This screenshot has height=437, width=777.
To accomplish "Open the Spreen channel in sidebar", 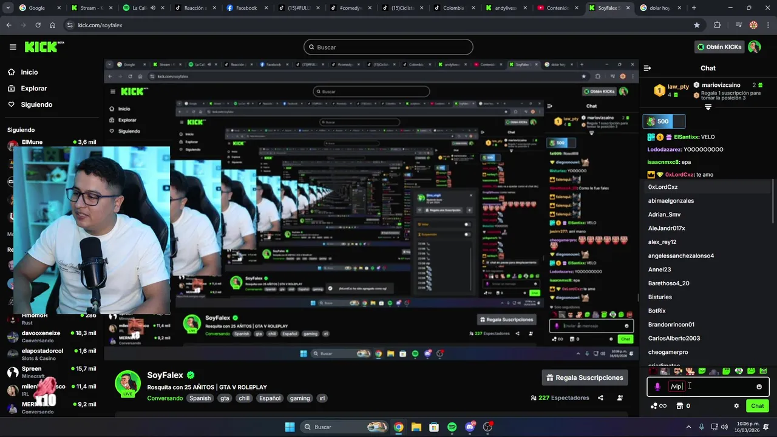I will tap(52, 372).
